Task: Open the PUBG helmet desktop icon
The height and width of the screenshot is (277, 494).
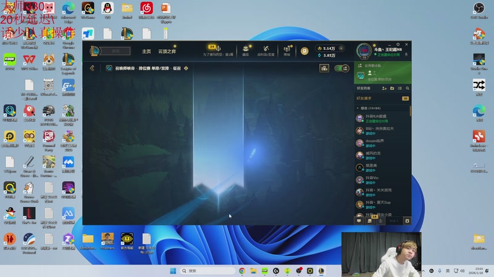Action: pyautogui.click(x=49, y=115)
